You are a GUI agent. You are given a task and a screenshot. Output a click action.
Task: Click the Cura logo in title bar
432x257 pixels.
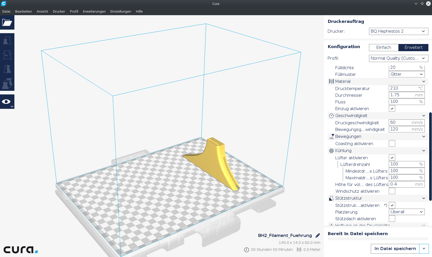click(4, 4)
